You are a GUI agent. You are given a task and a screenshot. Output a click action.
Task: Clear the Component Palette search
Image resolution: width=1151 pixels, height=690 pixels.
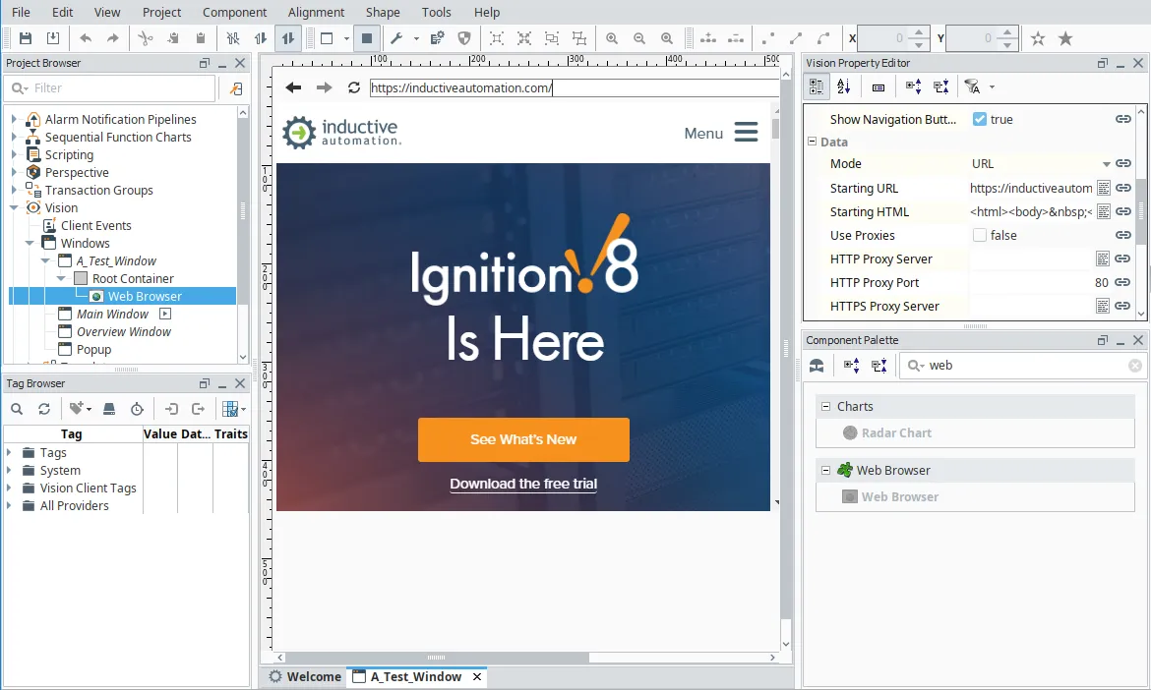coord(1135,366)
